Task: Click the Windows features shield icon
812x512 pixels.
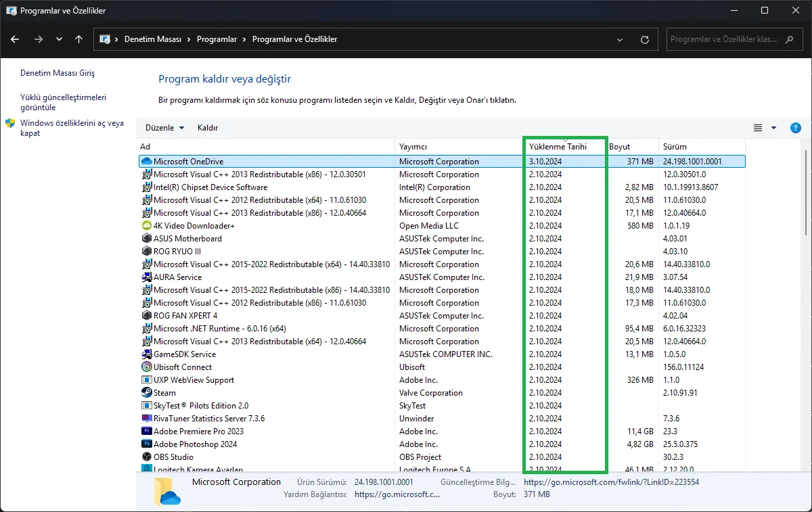Action: click(10, 123)
